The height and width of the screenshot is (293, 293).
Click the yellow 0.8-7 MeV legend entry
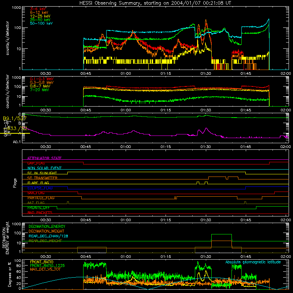point(40,86)
